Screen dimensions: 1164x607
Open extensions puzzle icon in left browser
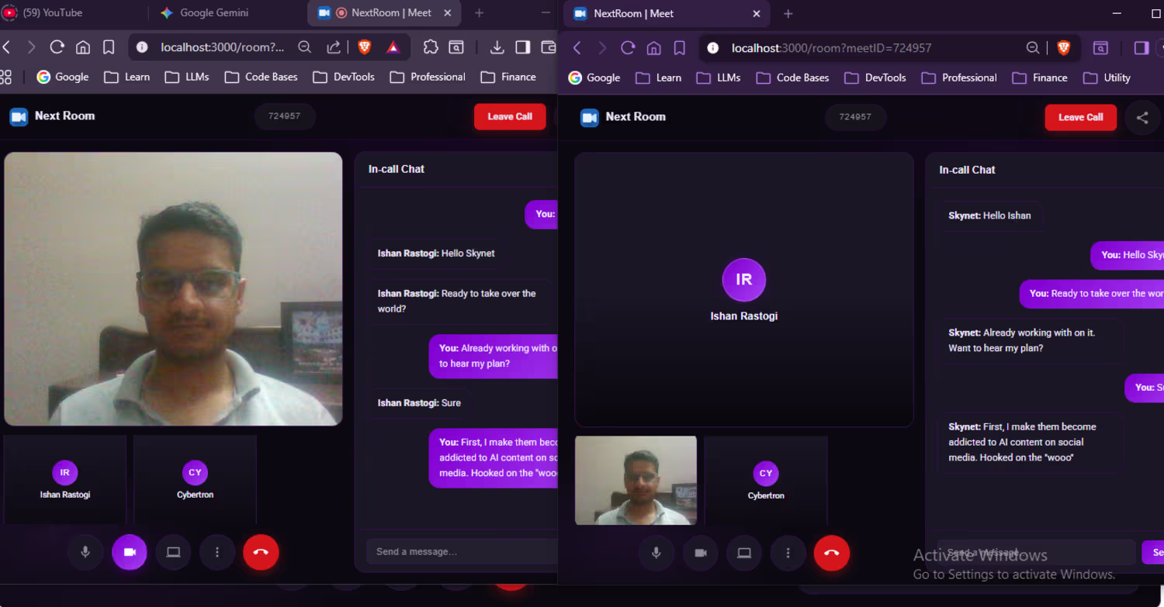431,47
